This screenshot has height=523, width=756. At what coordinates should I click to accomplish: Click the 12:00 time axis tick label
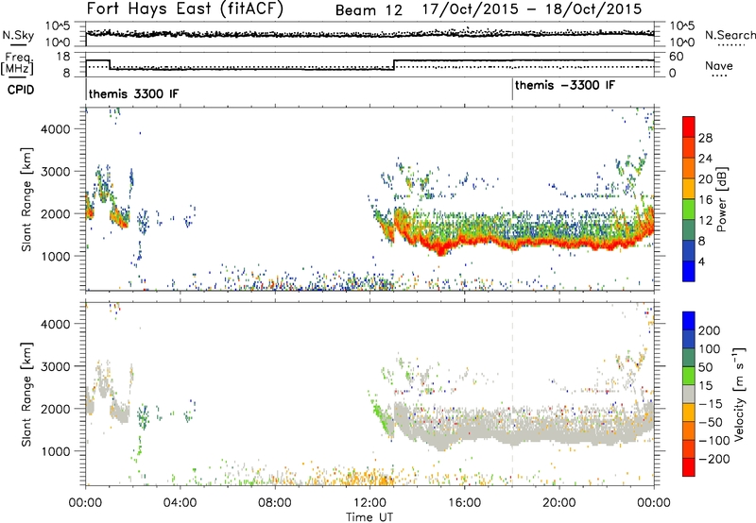point(369,503)
